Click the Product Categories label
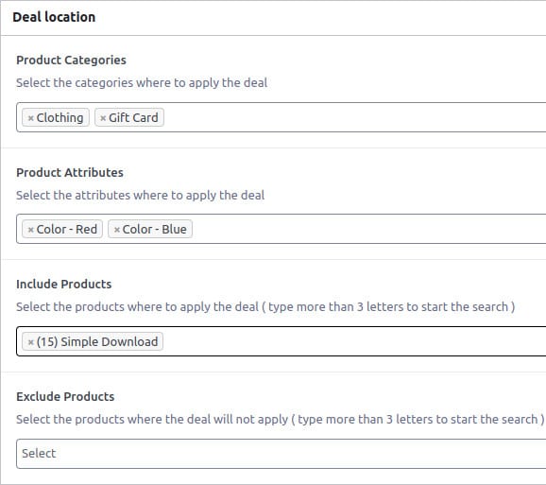This screenshot has height=485, width=546. tap(71, 60)
